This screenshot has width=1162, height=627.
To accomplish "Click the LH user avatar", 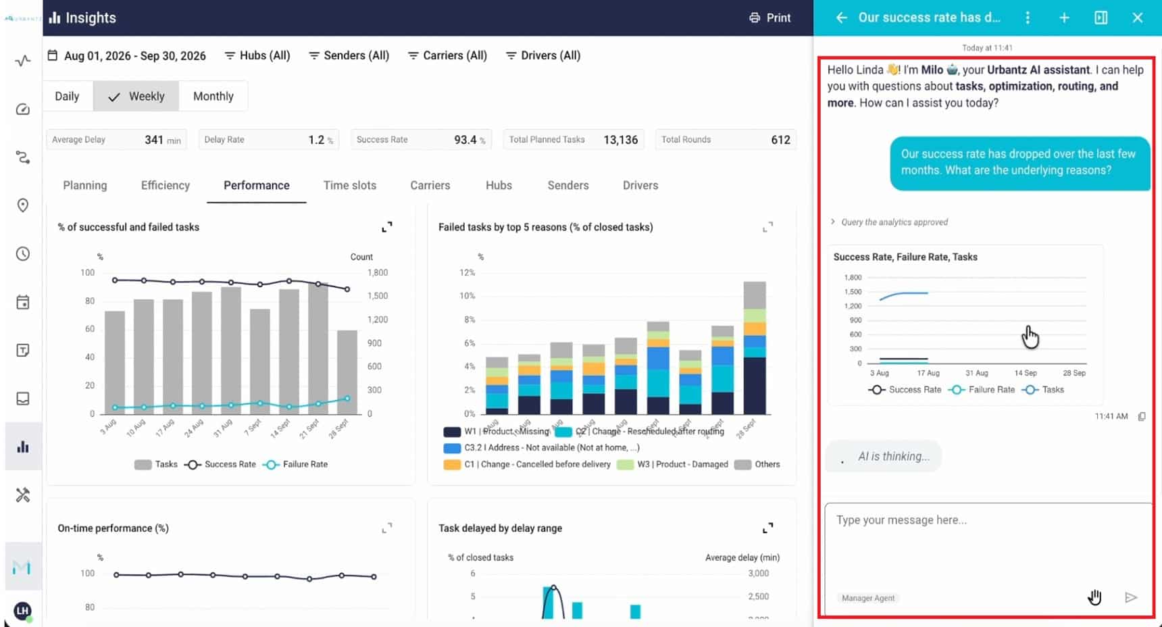I will (x=22, y=611).
